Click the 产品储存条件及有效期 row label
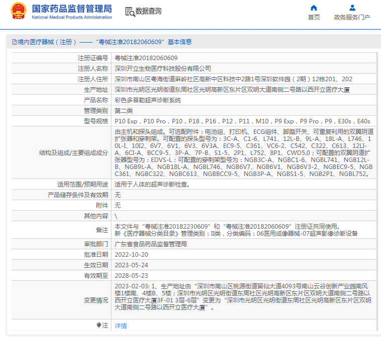The image size is (381, 337). (x=78, y=195)
